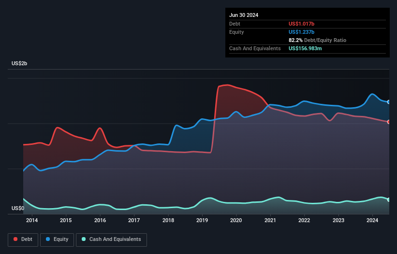Click the 2021 x-axis label
Screen dimensions: 397x254
point(270,220)
